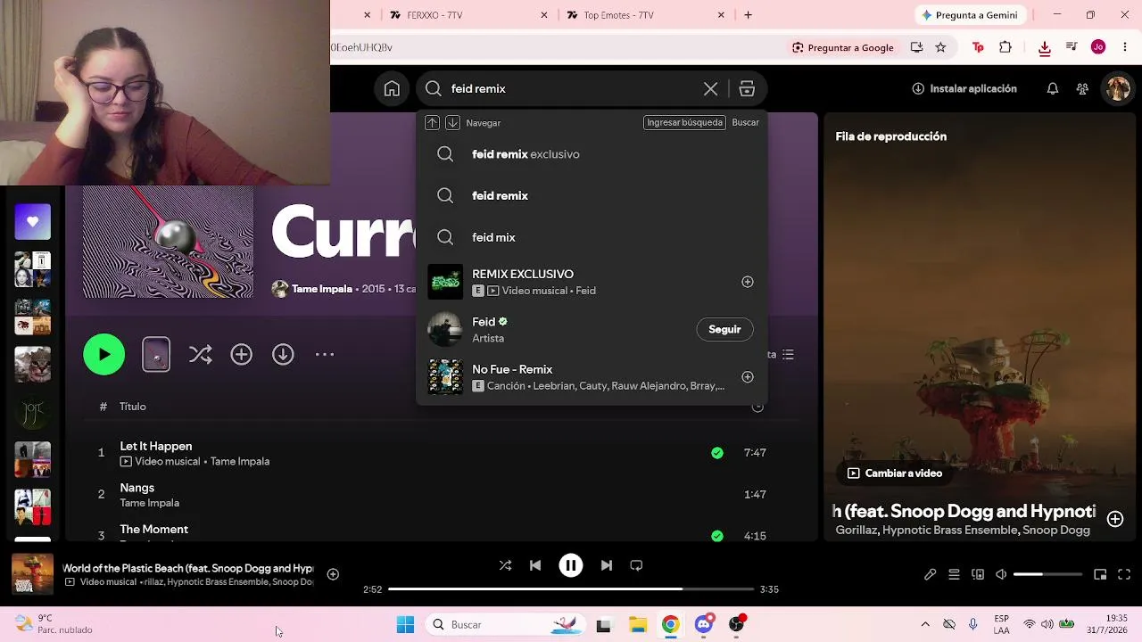
Task: Open the mini player
Action: [x=1100, y=574]
